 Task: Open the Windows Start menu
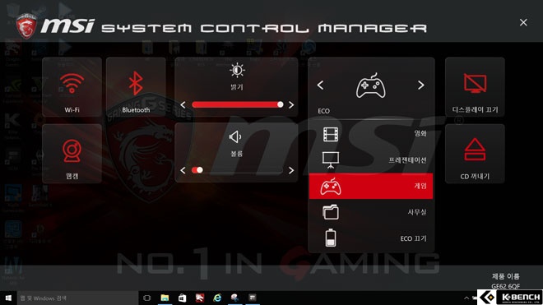[x=8, y=298]
